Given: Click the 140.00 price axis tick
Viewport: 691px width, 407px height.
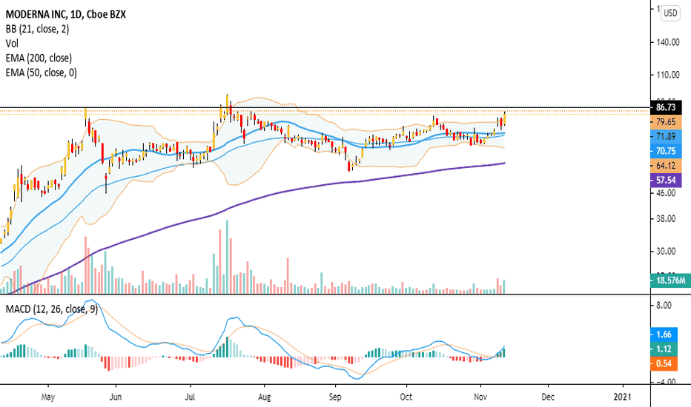Looking at the screenshot, I should click(x=667, y=42).
